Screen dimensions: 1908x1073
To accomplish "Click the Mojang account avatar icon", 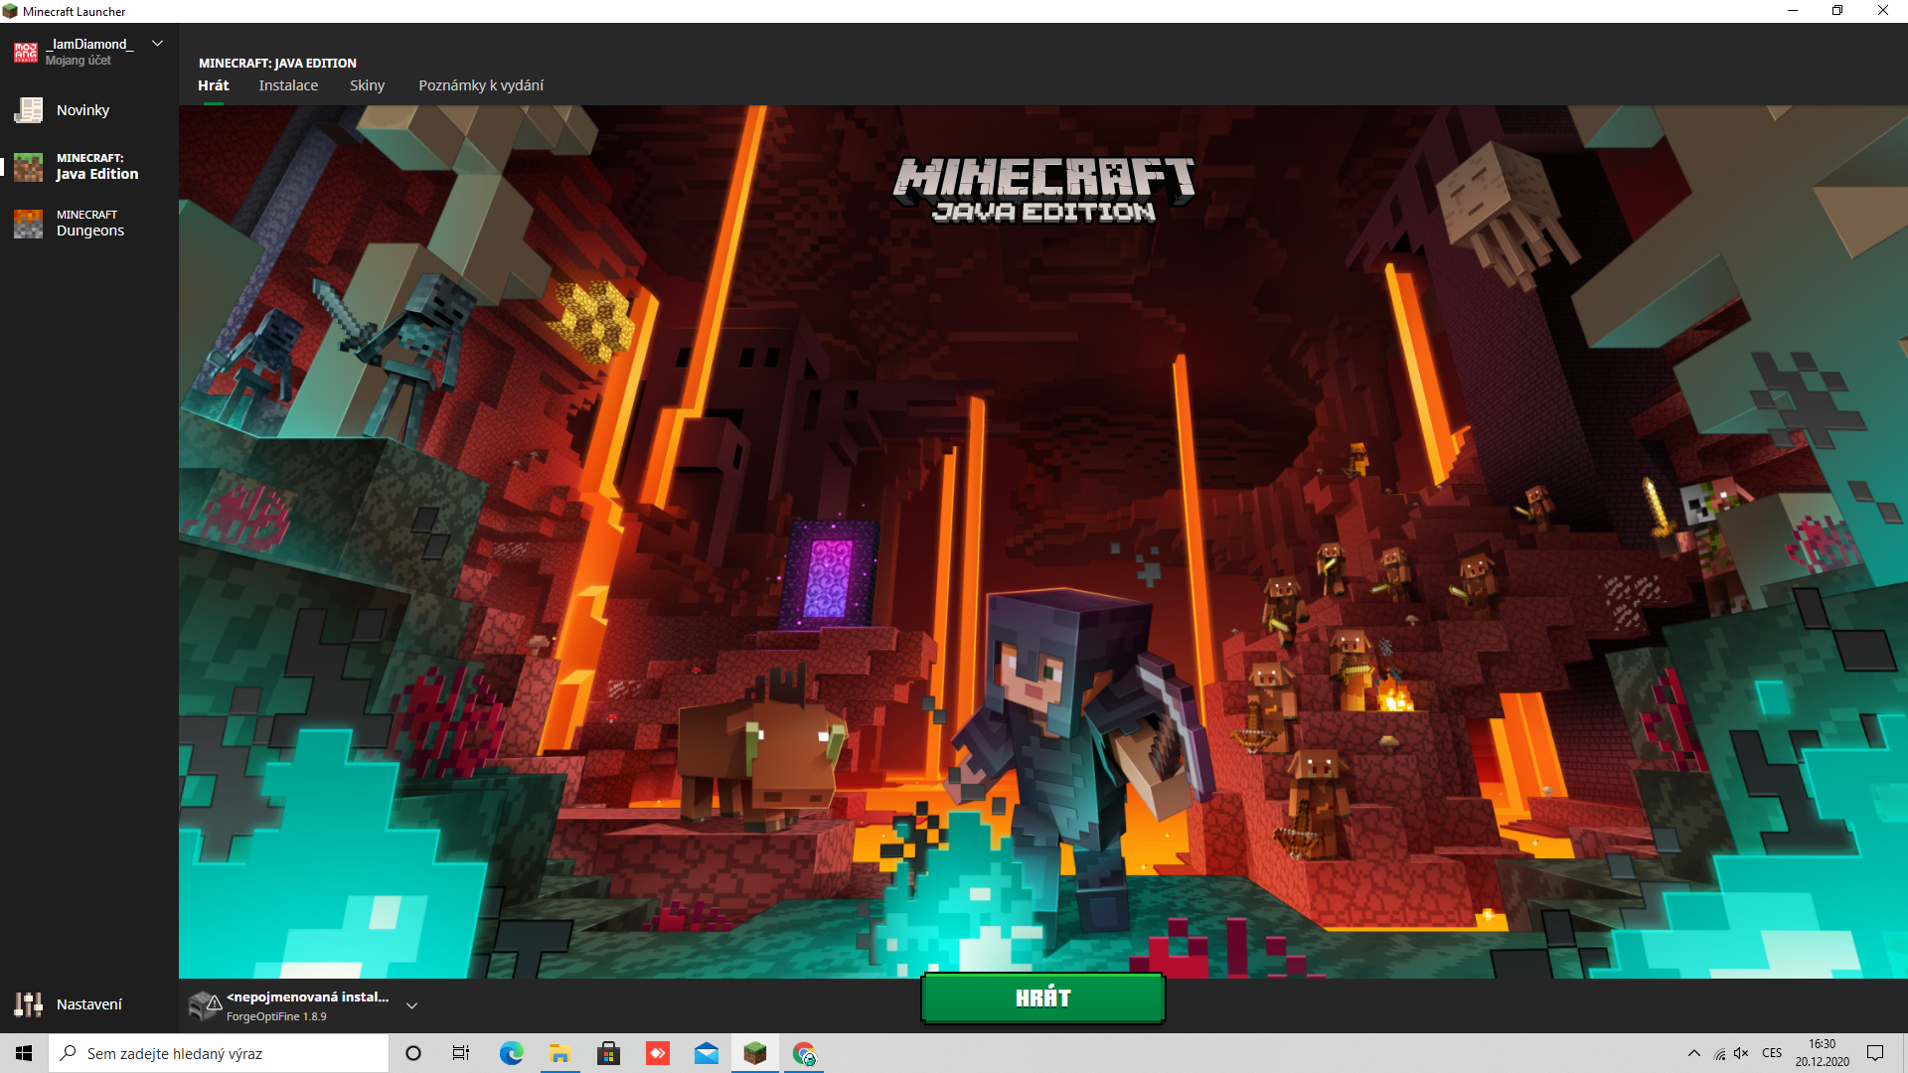I will tap(26, 52).
